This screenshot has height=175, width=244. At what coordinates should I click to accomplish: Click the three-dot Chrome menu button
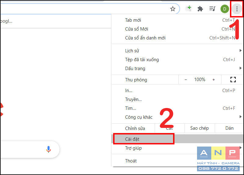pyautogui.click(x=237, y=9)
